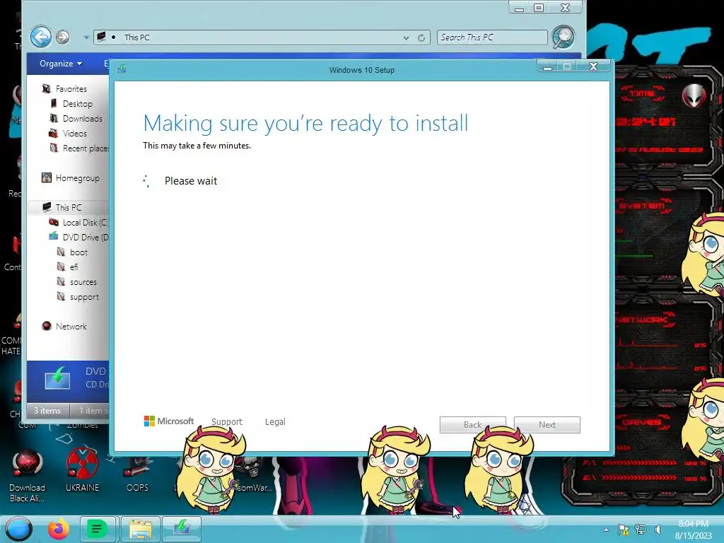Show hidden tray icons arrow
The height and width of the screenshot is (543, 724).
(x=606, y=530)
